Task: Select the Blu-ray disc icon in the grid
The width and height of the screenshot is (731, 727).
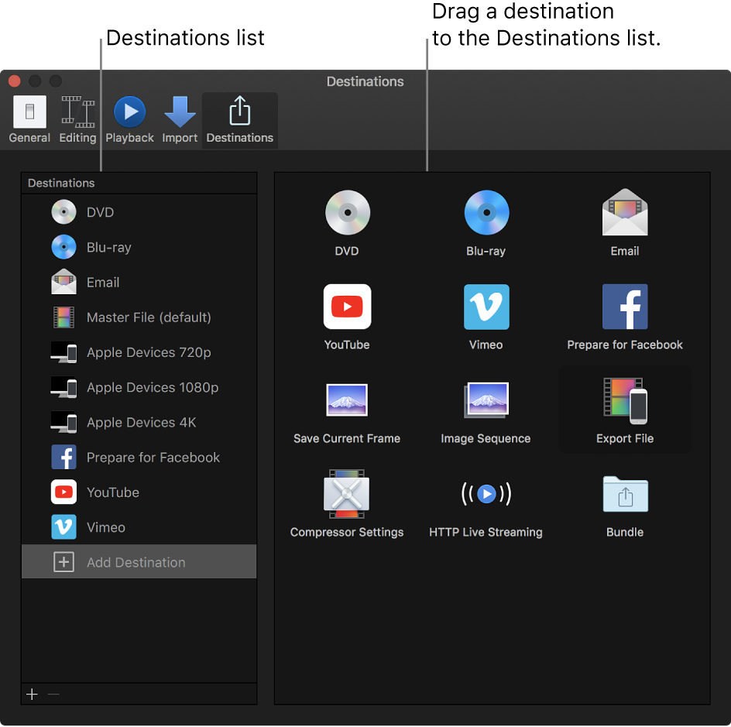Action: 486,213
